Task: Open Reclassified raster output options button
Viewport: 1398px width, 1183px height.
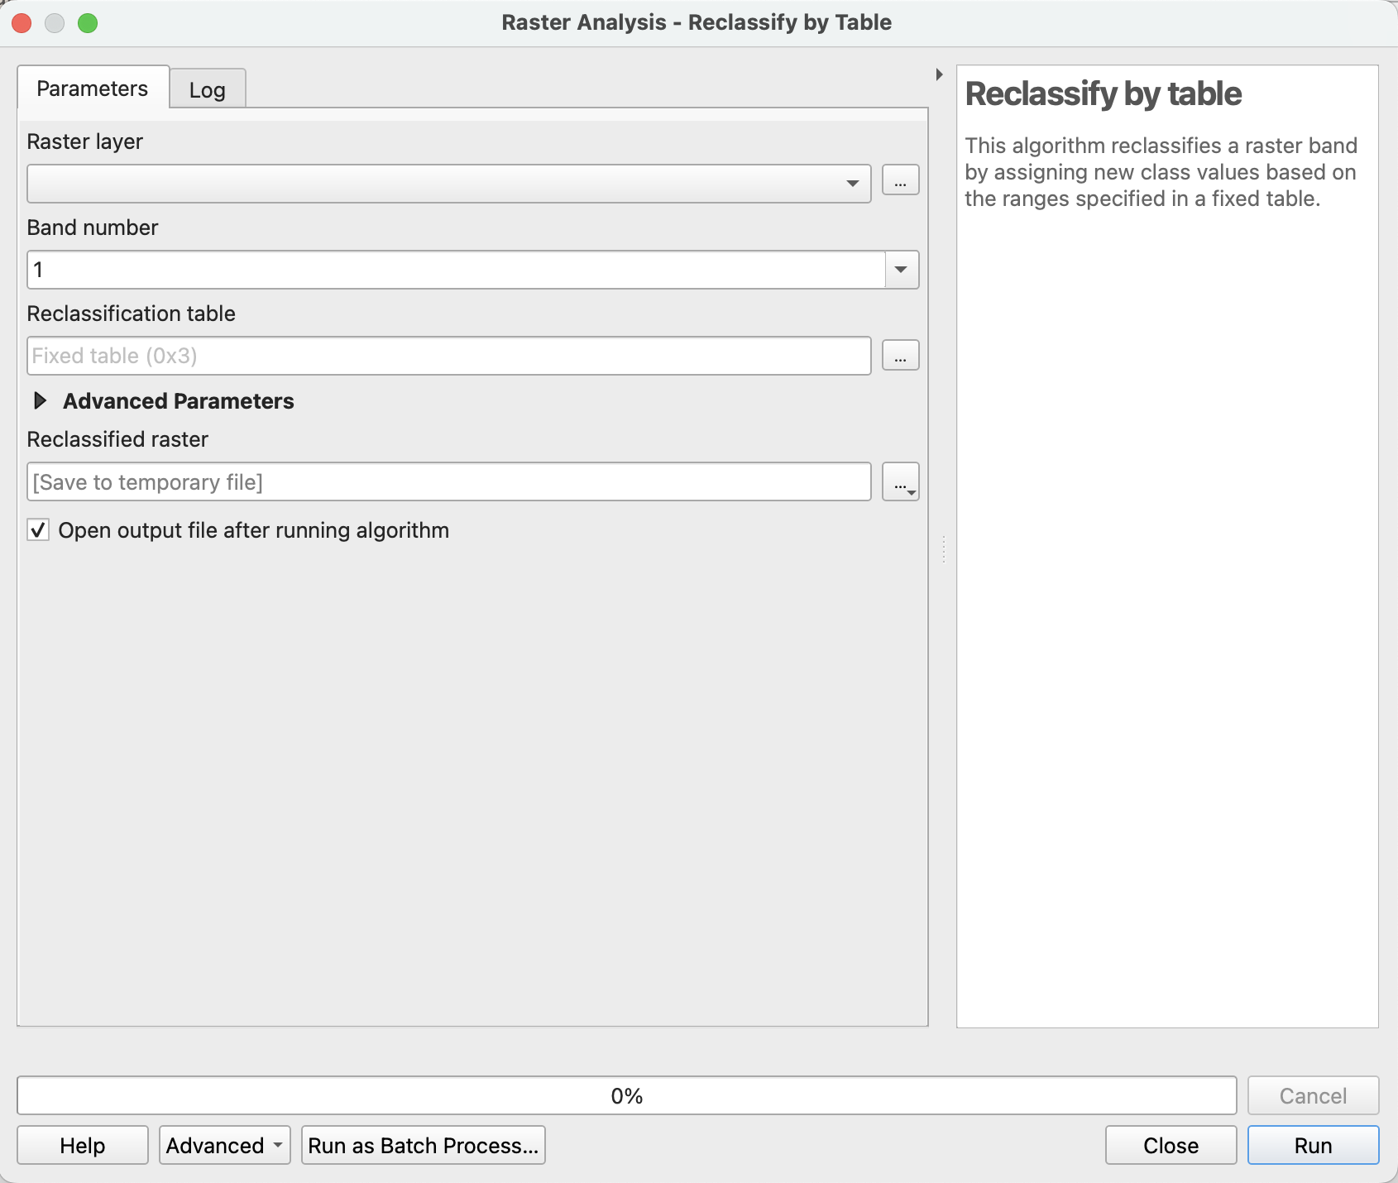Action: pos(900,482)
